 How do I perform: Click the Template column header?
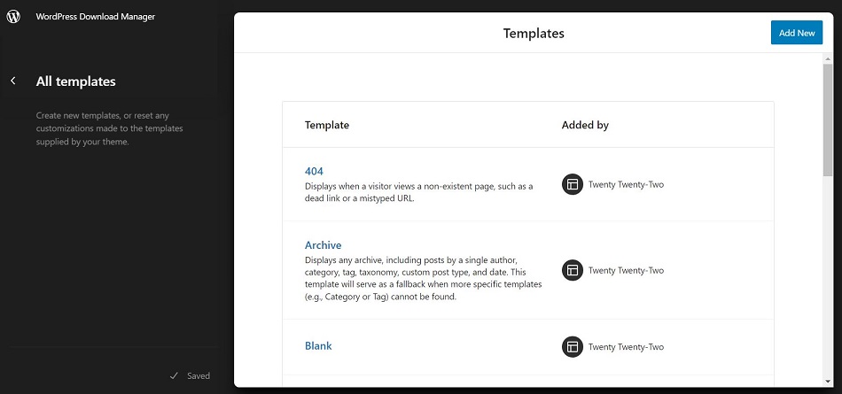(327, 125)
